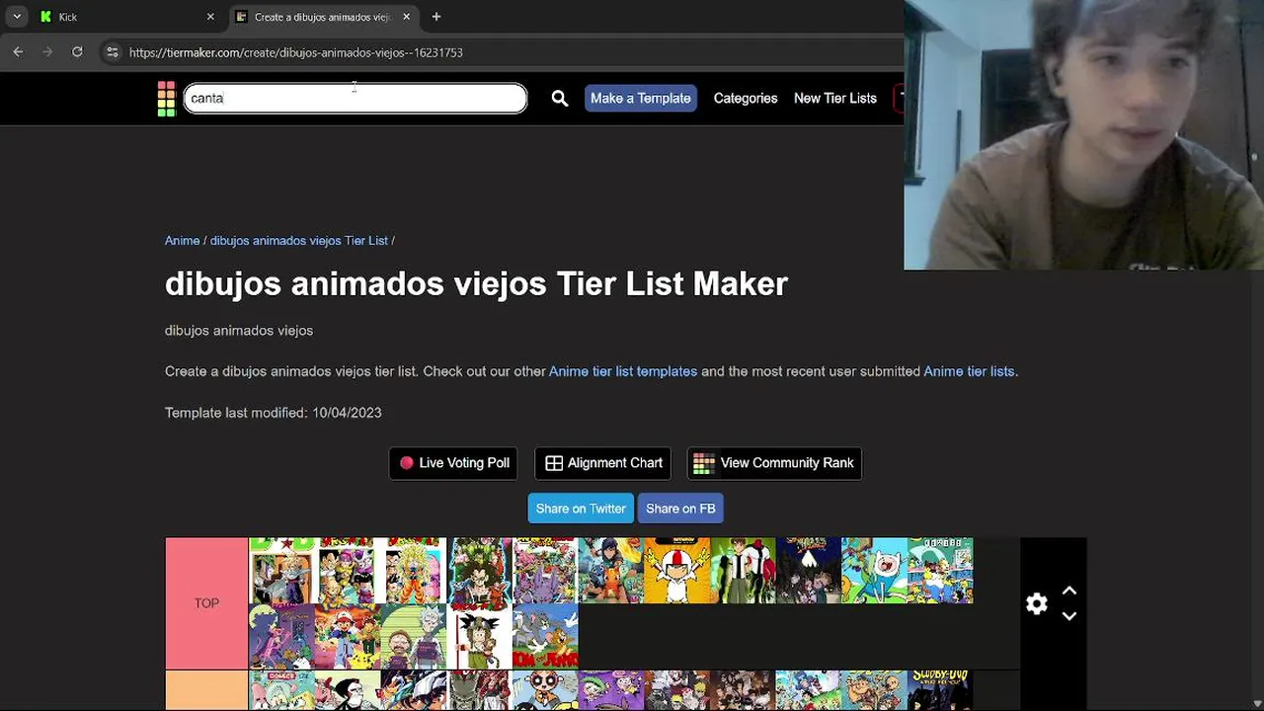The width and height of the screenshot is (1264, 711).
Task: Select the Gravity Falls thumbnail
Action: tap(809, 571)
